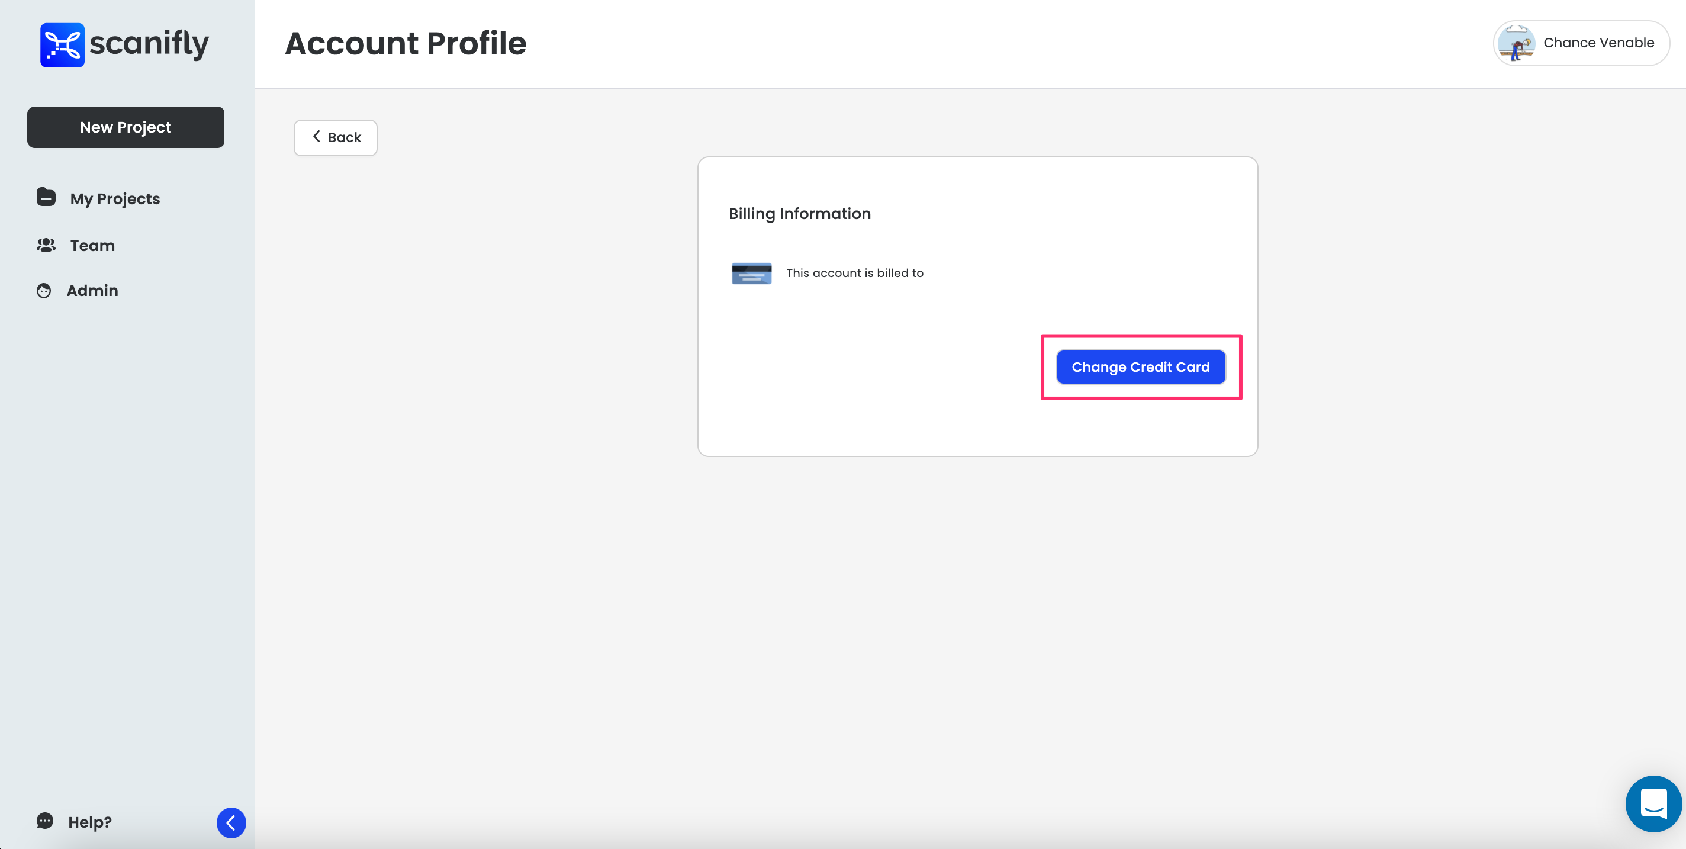Click the Scanifly drone logo icon
Image resolution: width=1686 pixels, height=849 pixels.
(x=62, y=44)
